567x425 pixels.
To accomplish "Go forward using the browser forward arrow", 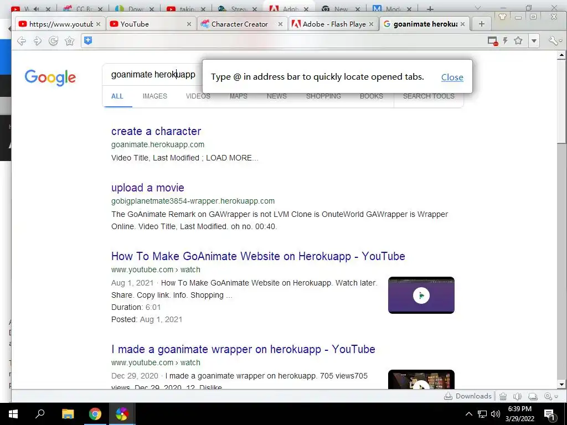I will pos(38,41).
